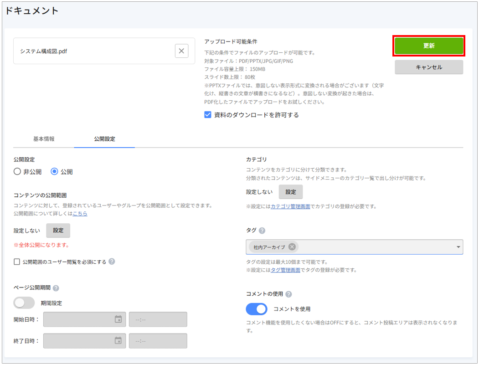Click 設定 button under コンテンツの公開範囲
479x365 pixels.
tap(58, 230)
